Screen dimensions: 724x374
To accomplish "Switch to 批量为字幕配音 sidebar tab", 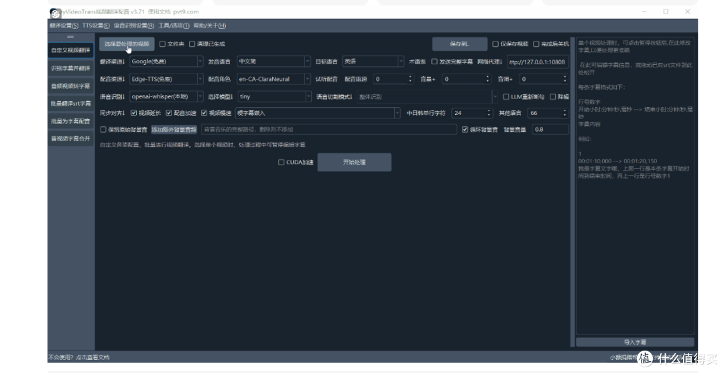I will 70,121.
